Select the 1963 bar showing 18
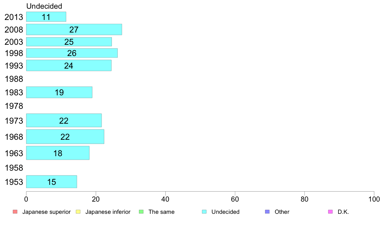The width and height of the screenshot is (383, 237). [58, 153]
